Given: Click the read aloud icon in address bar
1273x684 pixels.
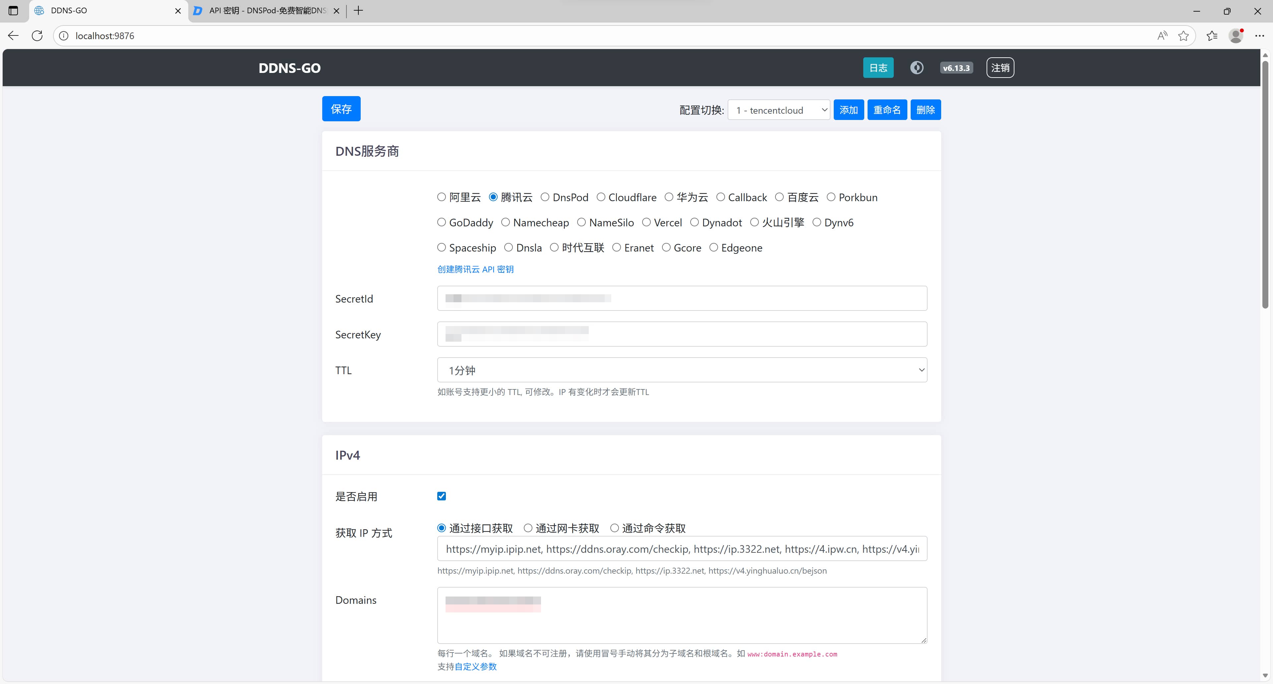Looking at the screenshot, I should pyautogui.click(x=1162, y=35).
